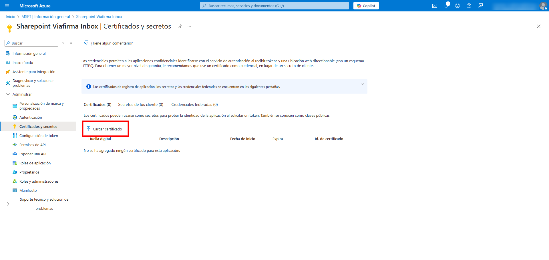Open Copilot

(366, 6)
